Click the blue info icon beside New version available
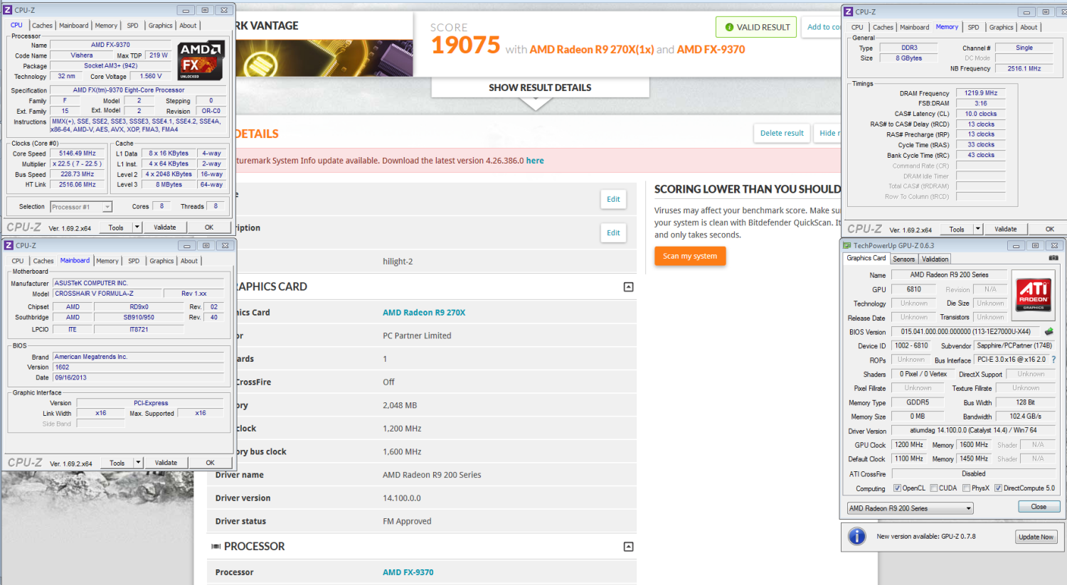The height and width of the screenshot is (585, 1067). (x=857, y=537)
